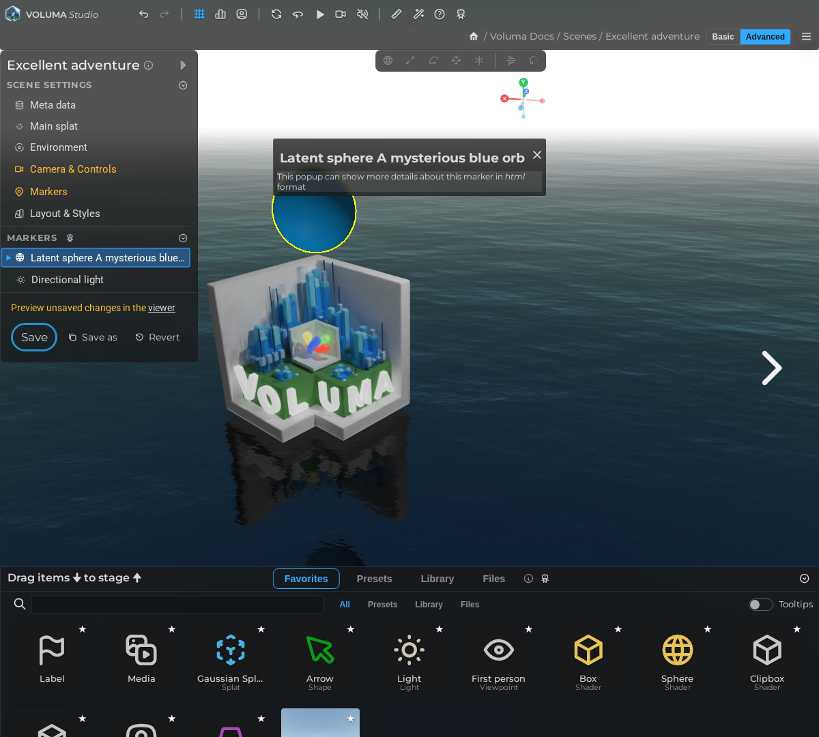The image size is (819, 737).
Task: Collapse the Markers section chevron
Action: click(x=183, y=238)
